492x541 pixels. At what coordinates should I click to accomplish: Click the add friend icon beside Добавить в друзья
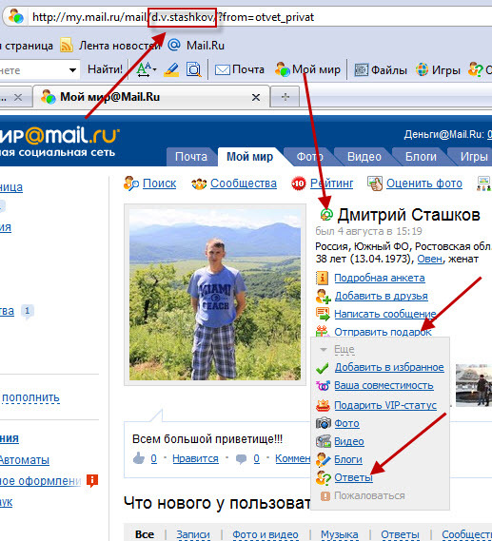[324, 296]
